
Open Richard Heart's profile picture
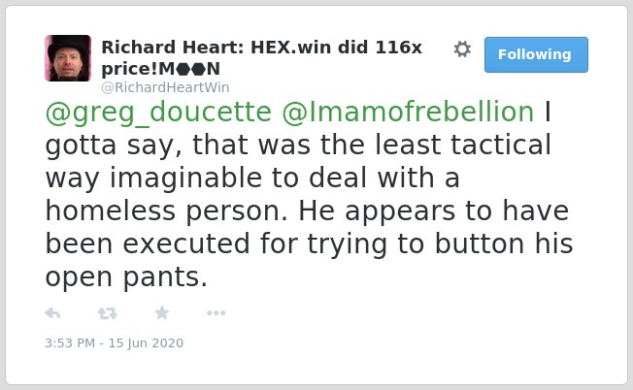pyautogui.click(x=68, y=58)
